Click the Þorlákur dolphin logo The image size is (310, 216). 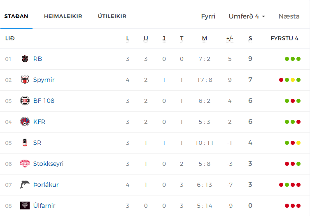[25, 185]
